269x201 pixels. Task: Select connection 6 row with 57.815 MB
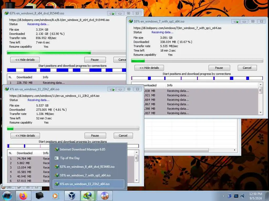coord(28,181)
